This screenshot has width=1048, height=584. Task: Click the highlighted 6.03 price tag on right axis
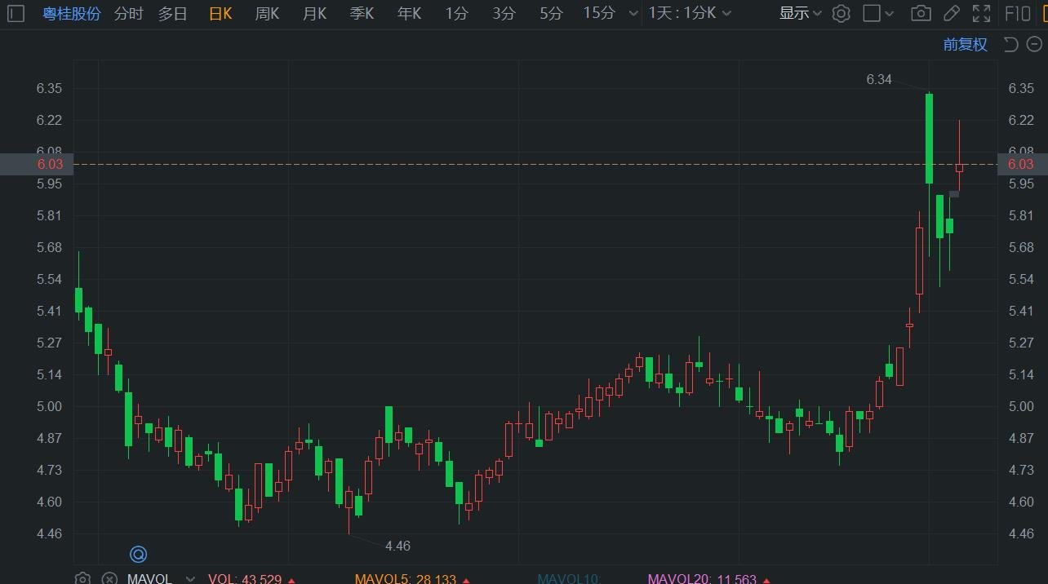(1022, 164)
